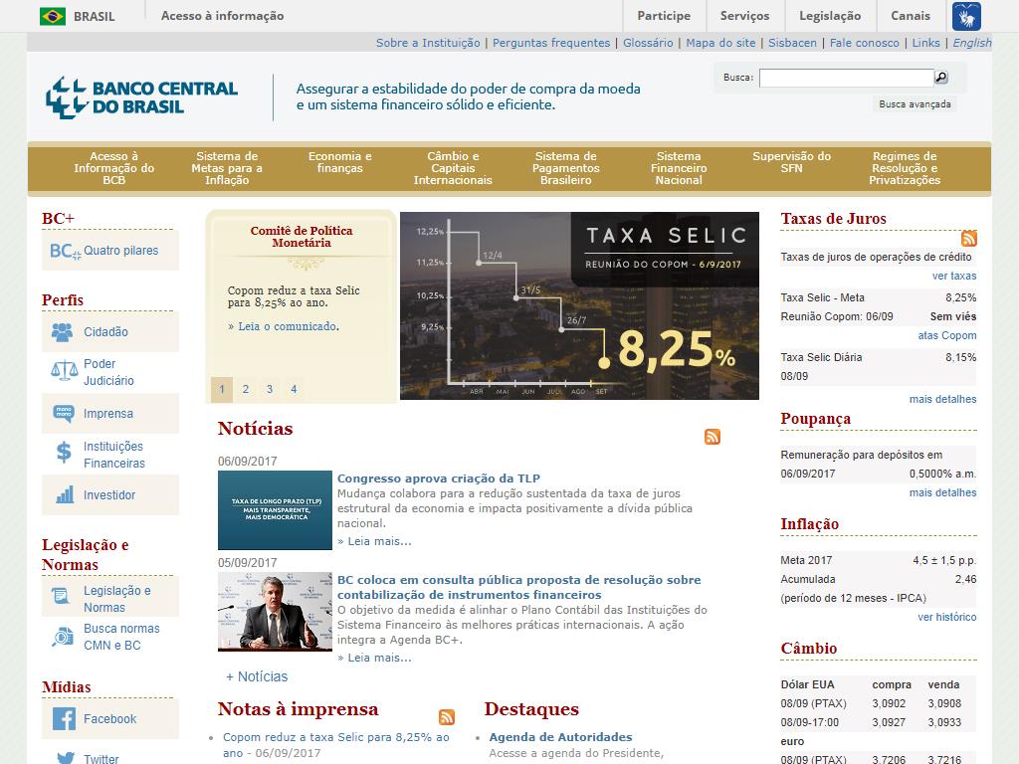This screenshot has height=764, width=1019.
Task: Select carousel slide 1
Action: click(x=222, y=389)
